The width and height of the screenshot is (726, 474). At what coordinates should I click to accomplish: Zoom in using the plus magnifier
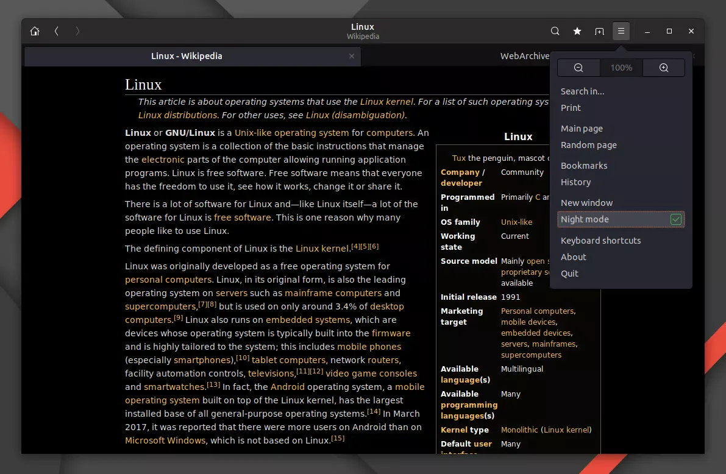point(663,68)
